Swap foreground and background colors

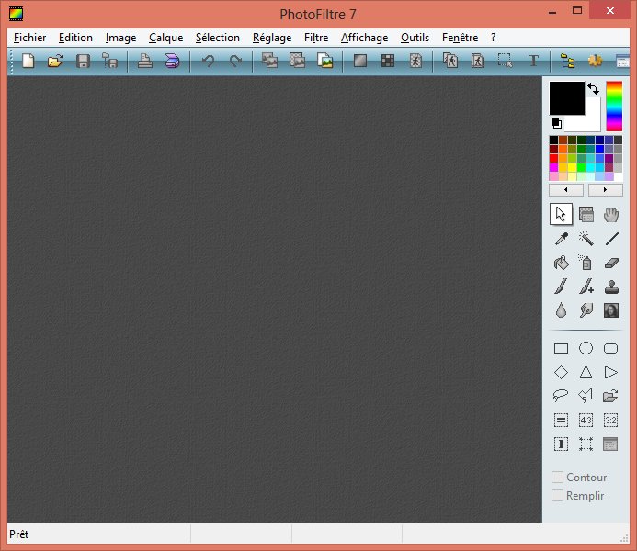pos(593,89)
